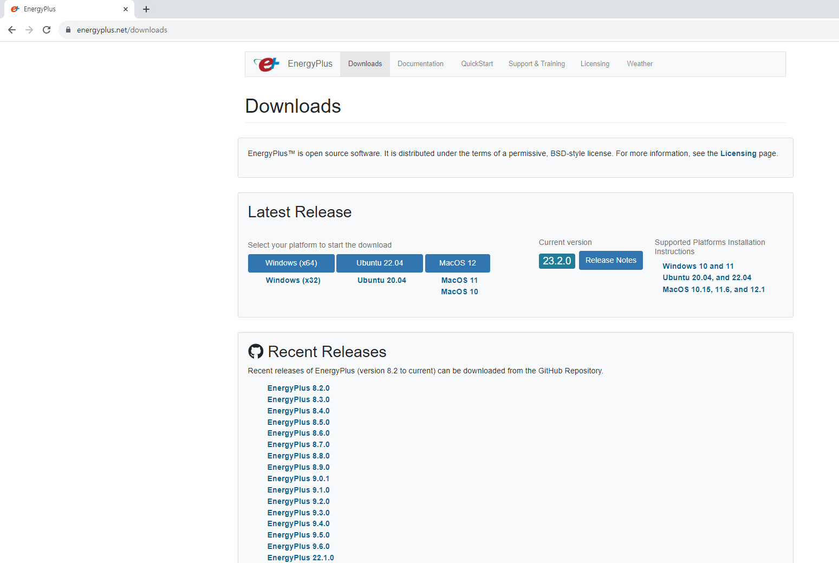Open the EnergyPlus 9.2.0 release link
The width and height of the screenshot is (839, 563).
tap(298, 501)
